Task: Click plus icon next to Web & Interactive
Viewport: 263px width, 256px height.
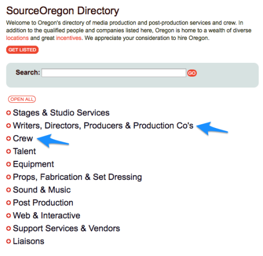Action: 8,216
